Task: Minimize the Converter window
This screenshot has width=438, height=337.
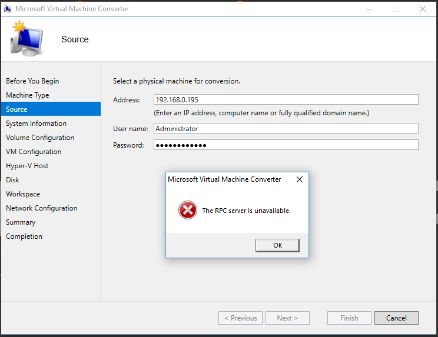Action: click(x=369, y=9)
